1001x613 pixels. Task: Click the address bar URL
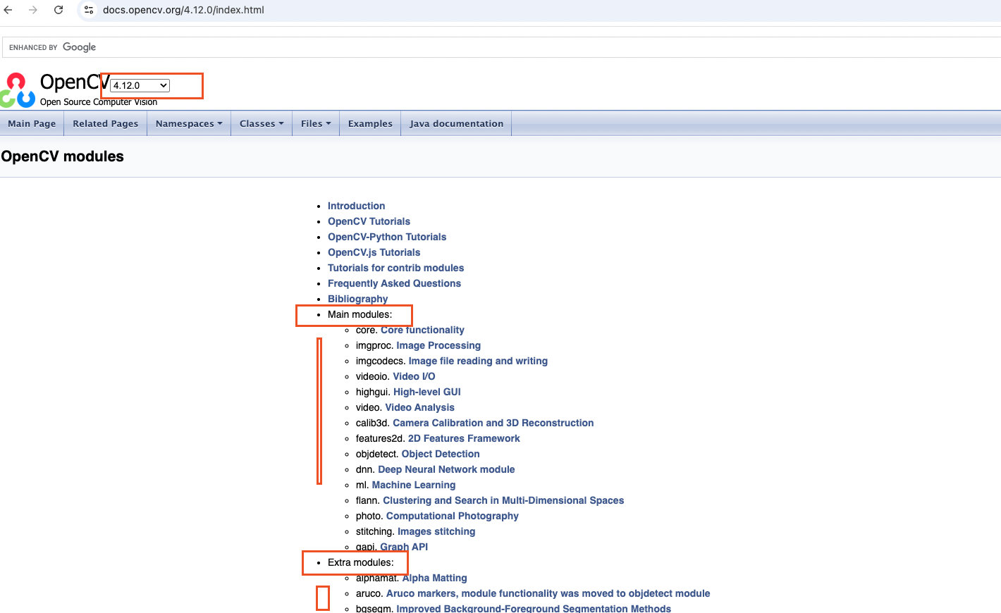pos(183,10)
